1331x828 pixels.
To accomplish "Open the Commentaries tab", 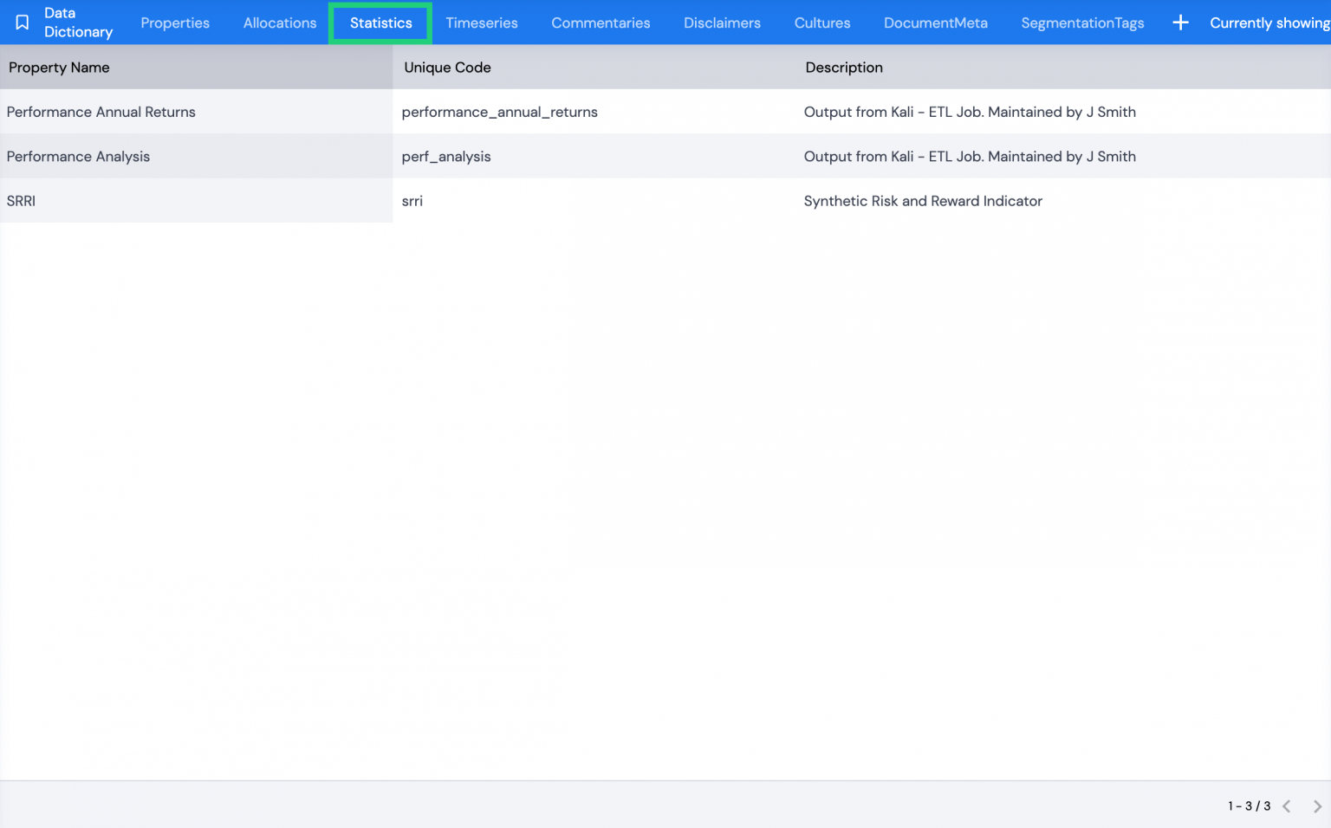I will click(x=601, y=23).
